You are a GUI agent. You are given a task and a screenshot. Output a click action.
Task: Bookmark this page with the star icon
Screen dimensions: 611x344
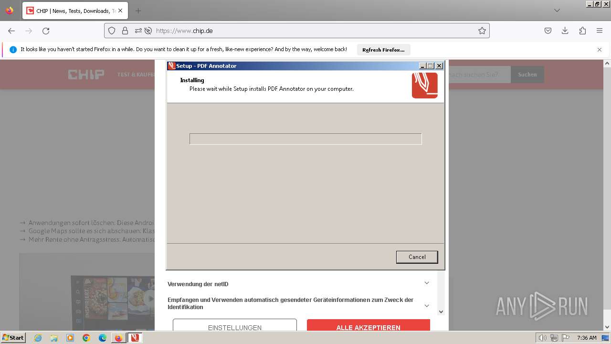click(482, 31)
